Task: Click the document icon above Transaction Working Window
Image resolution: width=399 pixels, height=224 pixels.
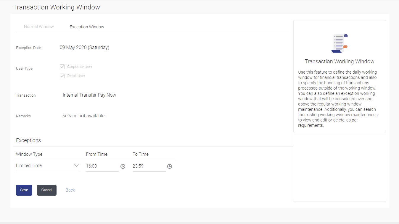Action: click(x=340, y=43)
